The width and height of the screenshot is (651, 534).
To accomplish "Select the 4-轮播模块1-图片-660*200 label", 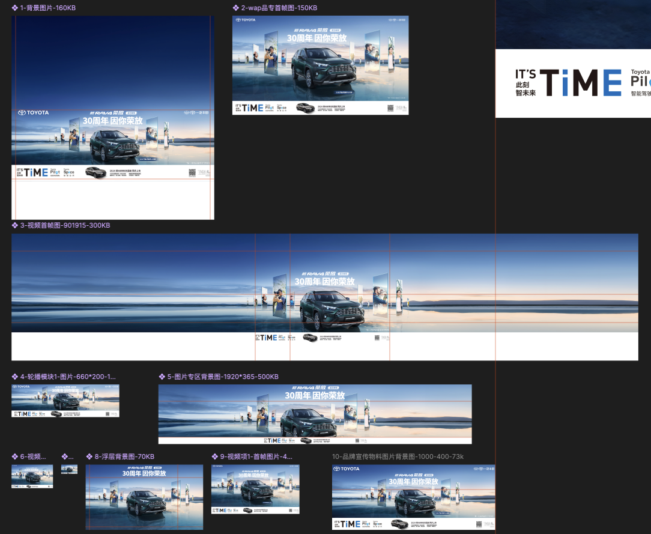I will click(x=68, y=377).
